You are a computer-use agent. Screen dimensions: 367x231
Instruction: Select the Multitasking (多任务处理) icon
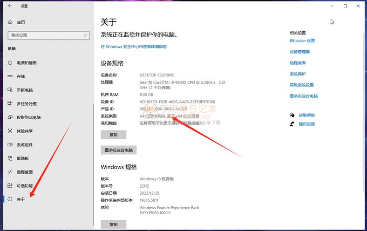point(10,103)
